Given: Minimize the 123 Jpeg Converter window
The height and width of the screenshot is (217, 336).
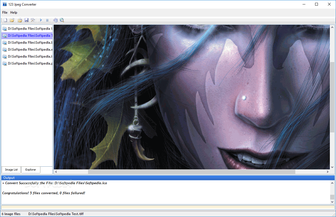Looking at the screenshot, I should [x=304, y=4].
